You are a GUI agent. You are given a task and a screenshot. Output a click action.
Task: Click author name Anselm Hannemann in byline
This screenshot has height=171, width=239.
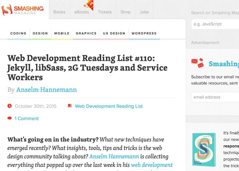click(46, 90)
